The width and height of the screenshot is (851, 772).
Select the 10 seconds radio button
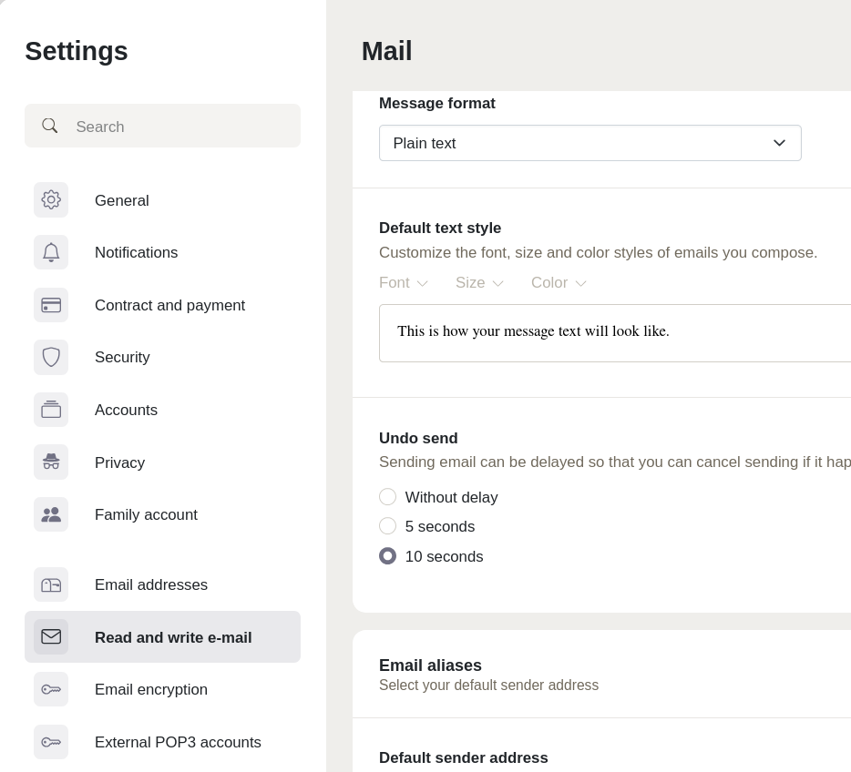coord(388,556)
